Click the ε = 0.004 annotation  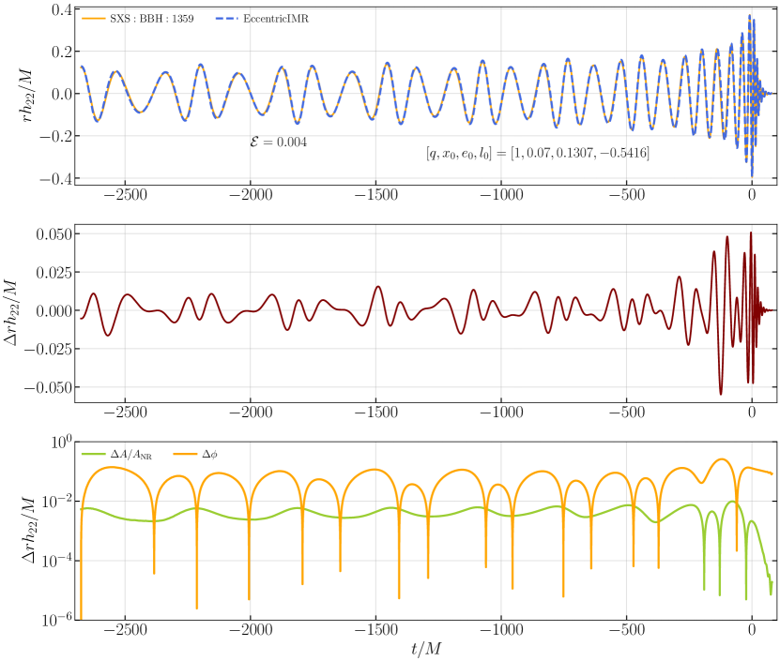click(x=278, y=143)
